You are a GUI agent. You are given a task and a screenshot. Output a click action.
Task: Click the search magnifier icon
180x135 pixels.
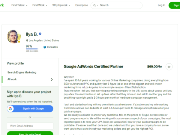pos(94,5)
